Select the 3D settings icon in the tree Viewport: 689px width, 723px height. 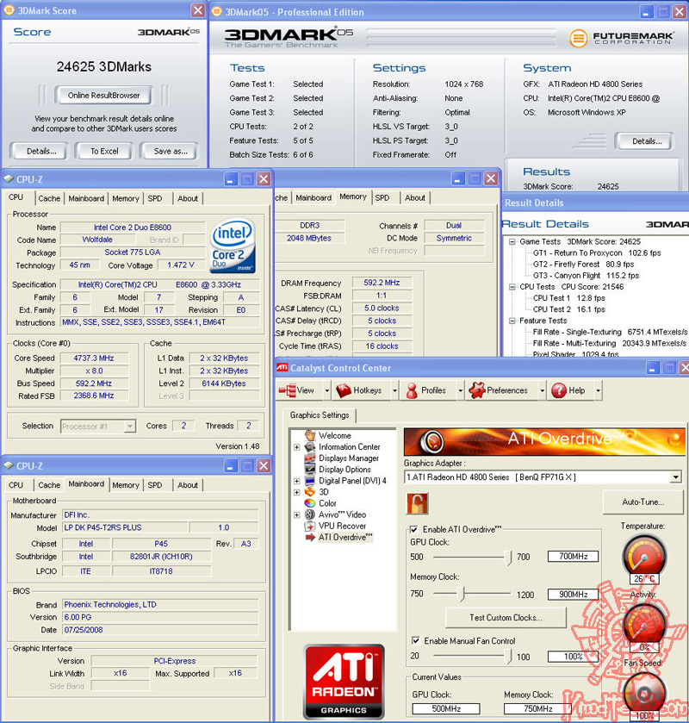[310, 492]
